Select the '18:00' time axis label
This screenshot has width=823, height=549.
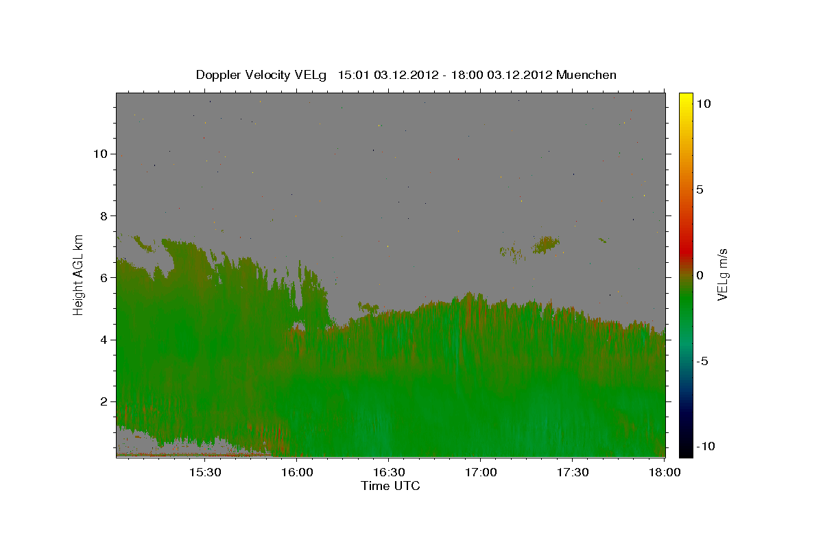coord(665,473)
